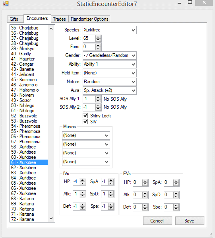Click the encounter list scrollbar thumb

tap(51, 71)
